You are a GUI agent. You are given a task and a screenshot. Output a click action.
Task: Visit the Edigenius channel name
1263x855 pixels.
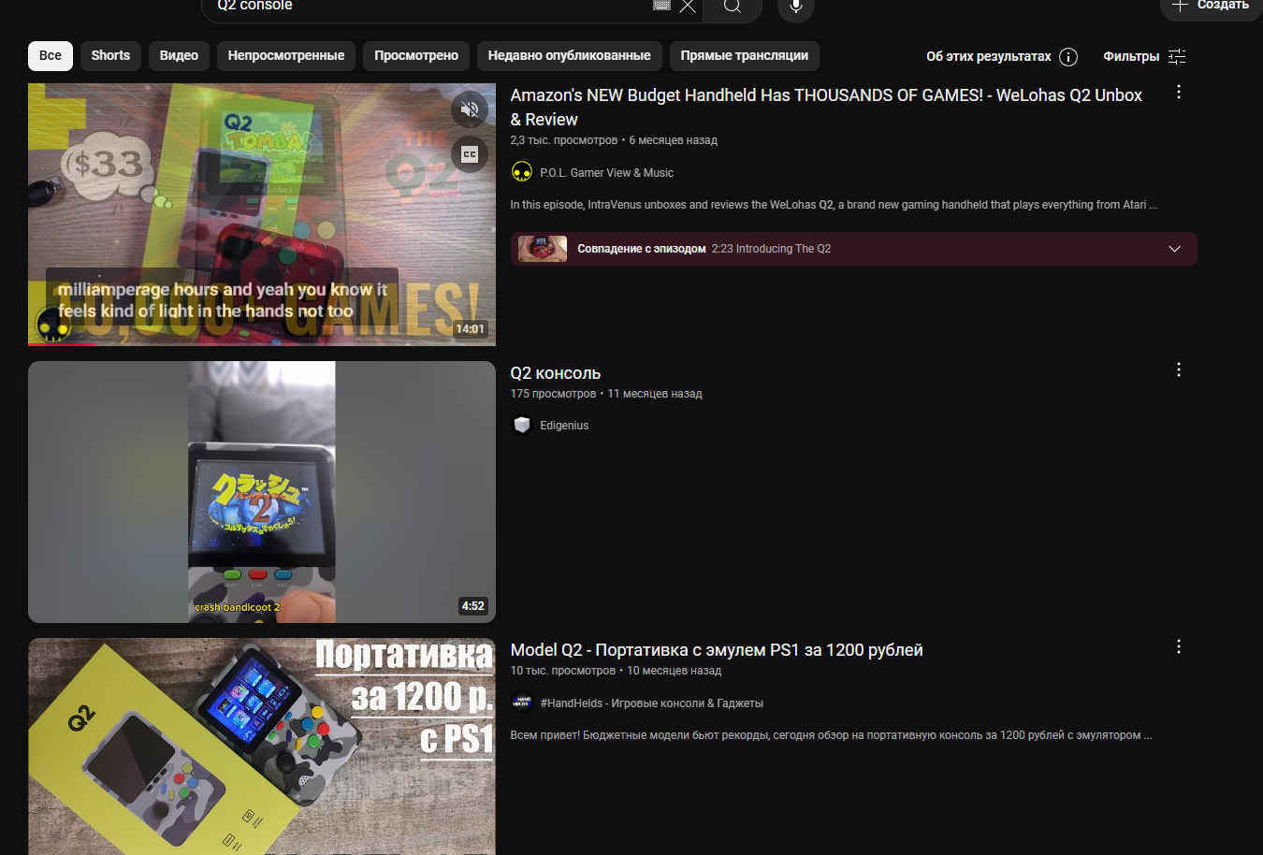pos(564,426)
